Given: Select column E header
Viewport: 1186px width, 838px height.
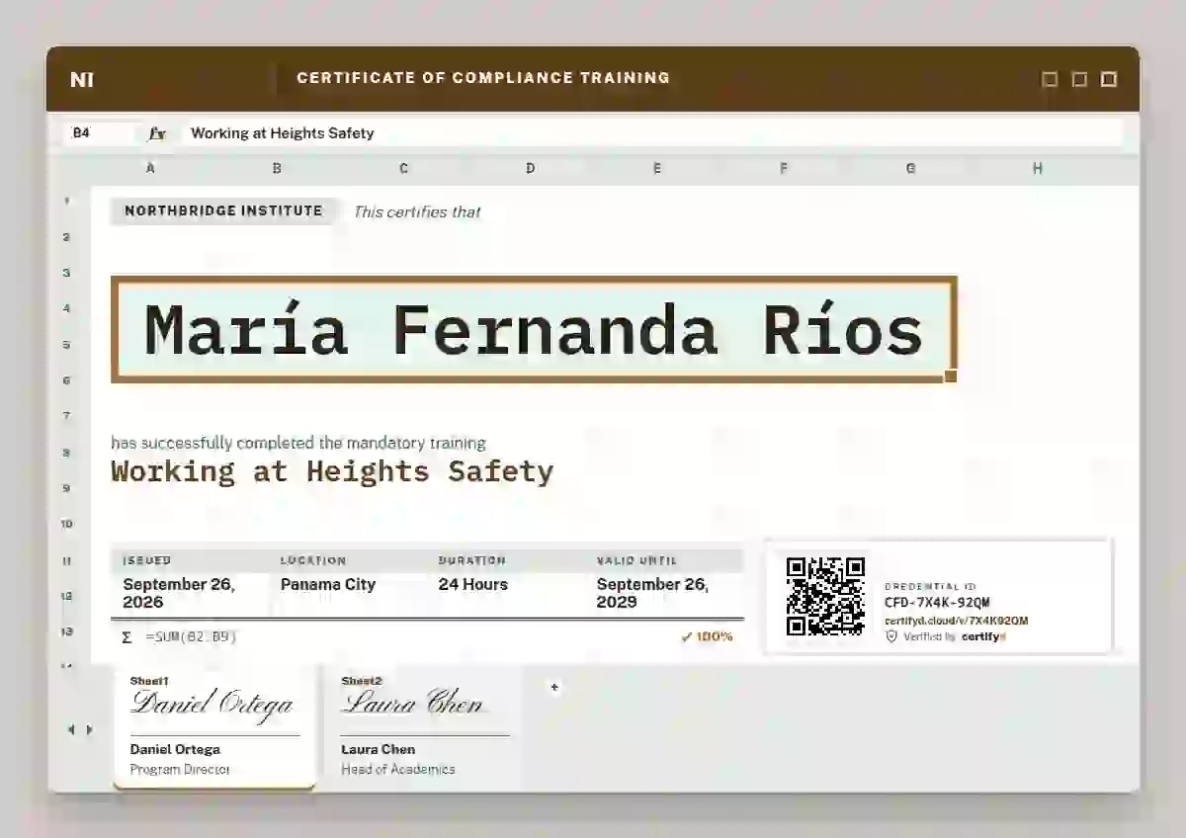Looking at the screenshot, I should [656, 169].
